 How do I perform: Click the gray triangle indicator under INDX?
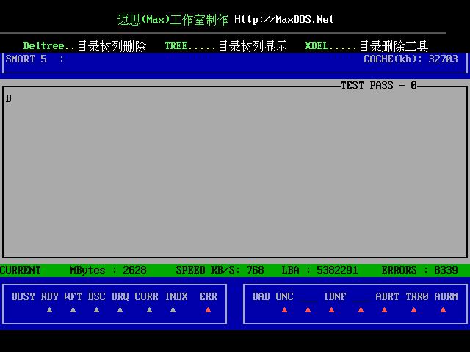(173, 309)
